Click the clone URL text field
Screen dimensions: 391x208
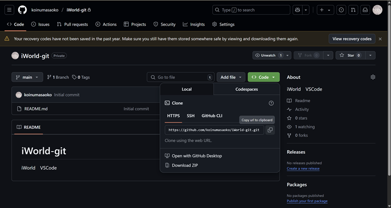click(214, 130)
